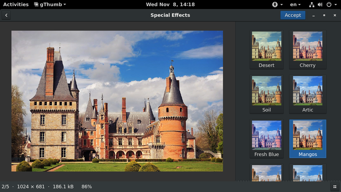Minimize the gThumb window
Screen dimensions: 341x192
tap(314, 15)
